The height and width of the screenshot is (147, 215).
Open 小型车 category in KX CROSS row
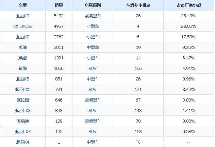[x=93, y=26]
